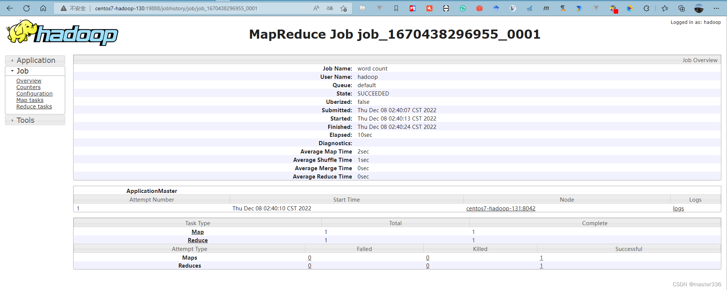Open browser extensions puzzle menu
This screenshot has width=727, height=290.
[646, 8]
